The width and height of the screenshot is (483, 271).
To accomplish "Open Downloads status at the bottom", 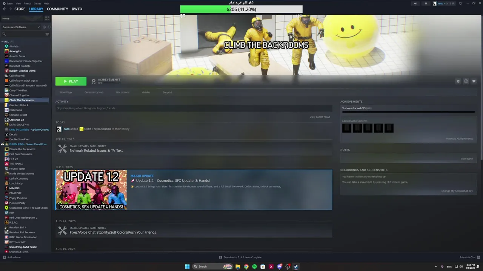I will (x=240, y=257).
